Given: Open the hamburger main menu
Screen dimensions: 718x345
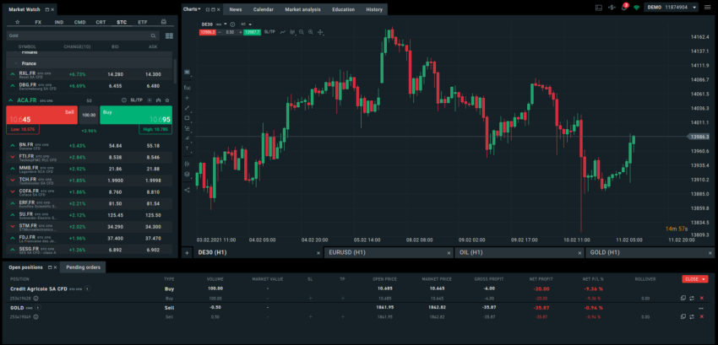Looking at the screenshot, I should [708, 8].
